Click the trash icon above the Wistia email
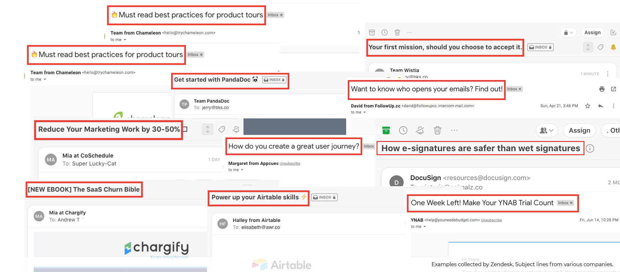The height and width of the screenshot is (272, 620). pyautogui.click(x=397, y=32)
